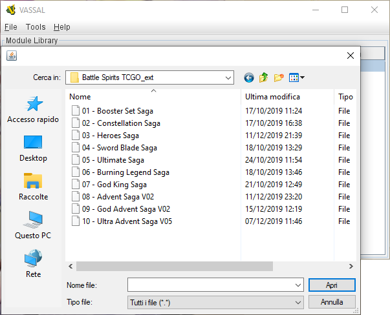Select file icon of 05 - Ultimate Saga
This screenshot has width=390, height=315.
tap(76, 160)
